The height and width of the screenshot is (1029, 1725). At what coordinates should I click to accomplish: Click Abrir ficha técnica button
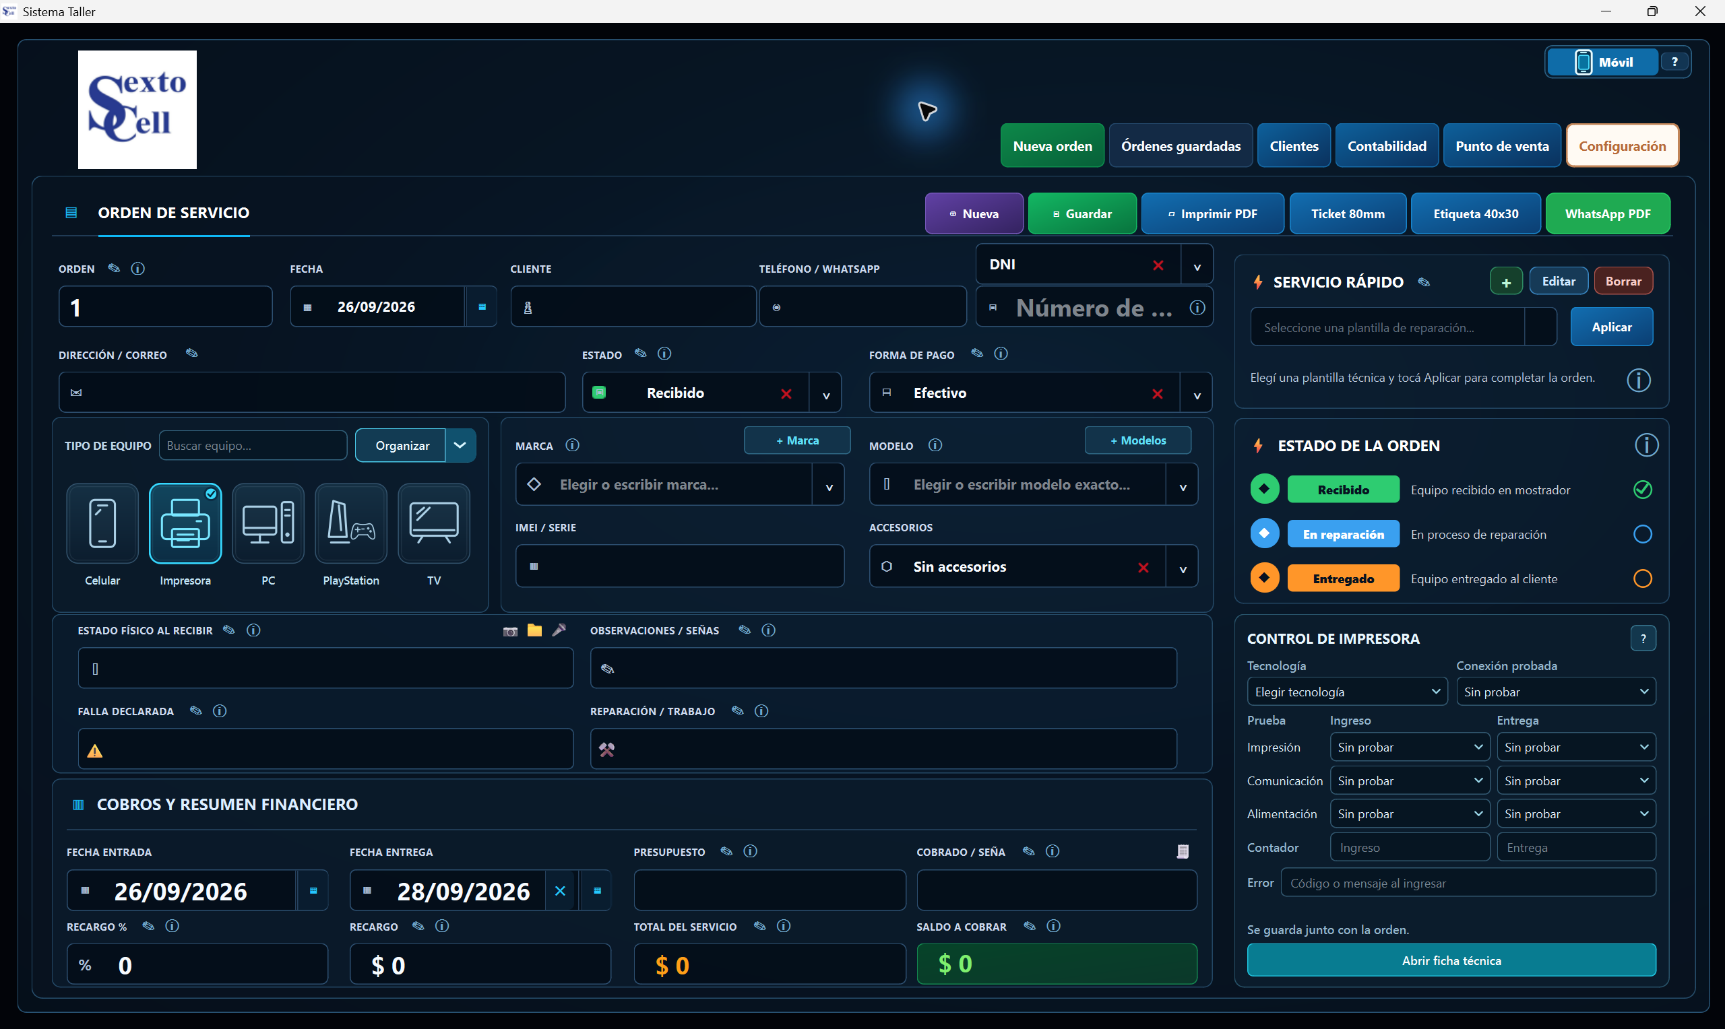tap(1451, 960)
